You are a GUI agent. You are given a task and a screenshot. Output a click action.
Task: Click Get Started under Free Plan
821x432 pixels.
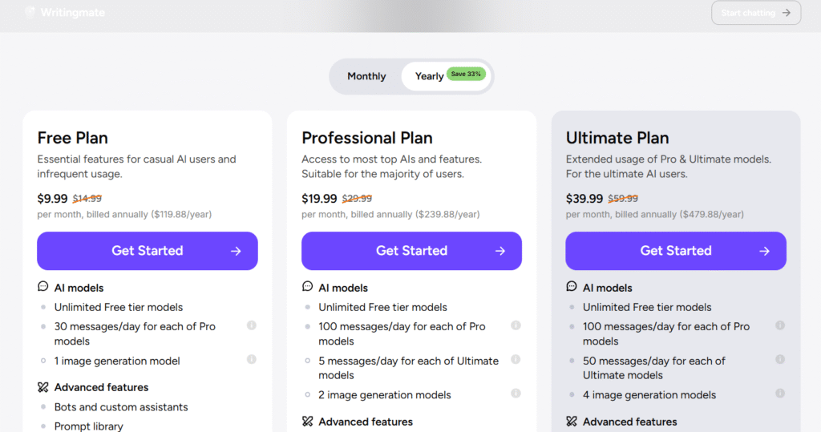click(x=148, y=251)
